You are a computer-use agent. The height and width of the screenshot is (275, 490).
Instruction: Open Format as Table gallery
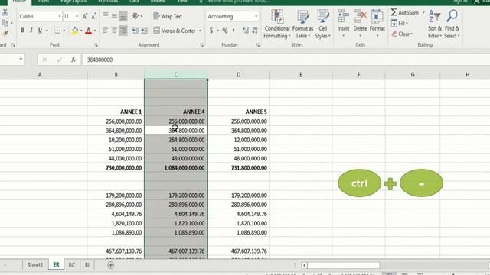[x=302, y=24]
